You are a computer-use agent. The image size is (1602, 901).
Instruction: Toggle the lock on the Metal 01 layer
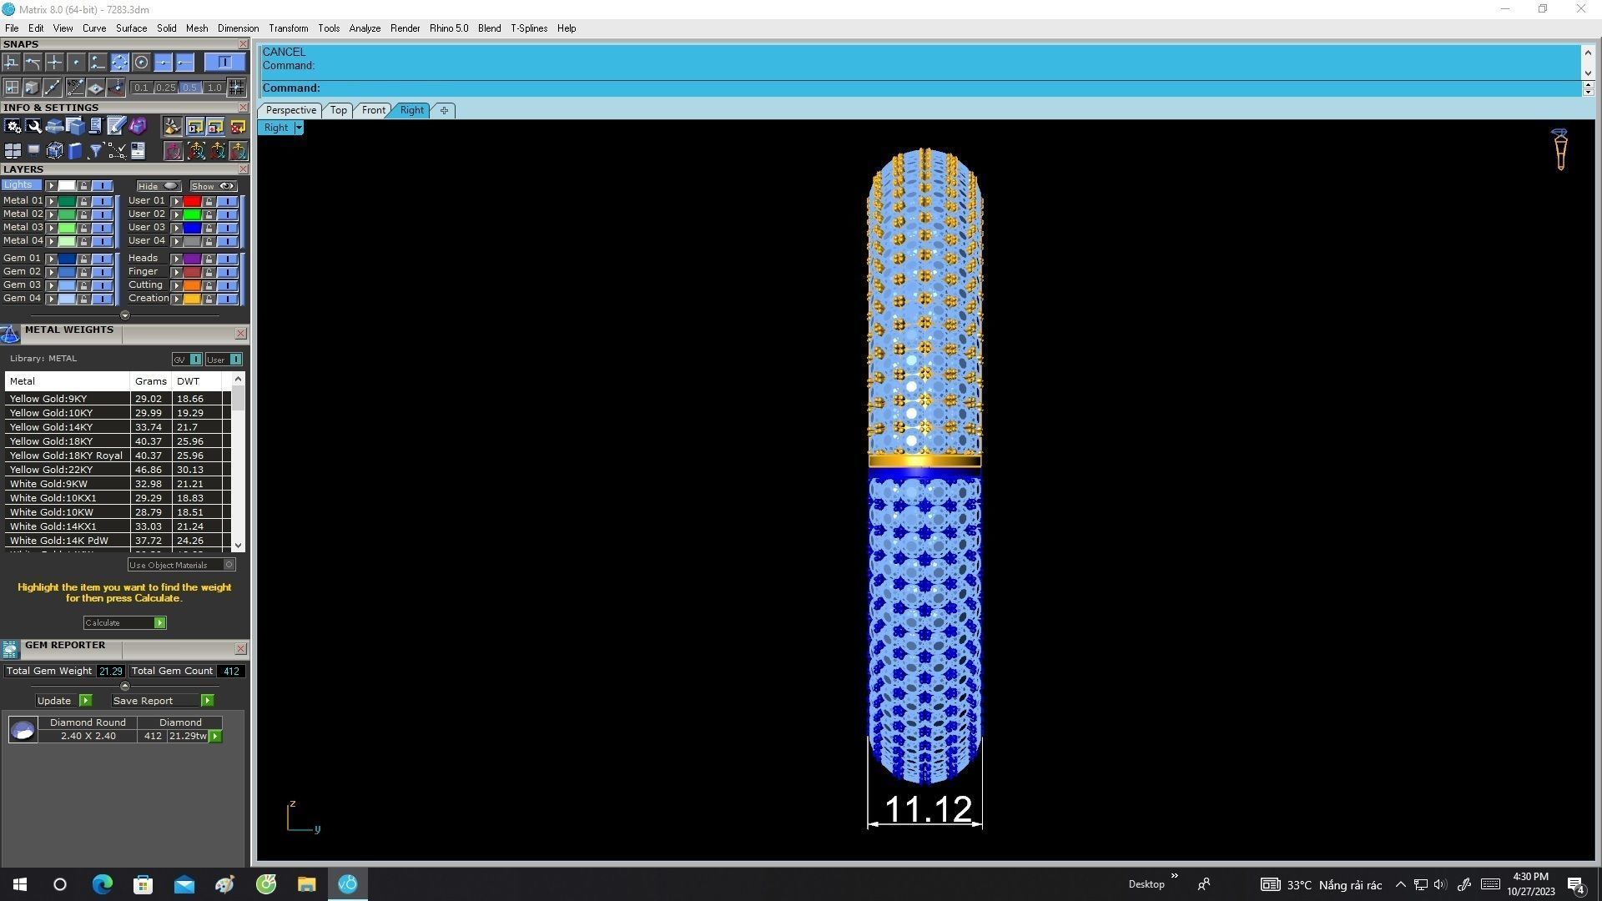[x=83, y=201]
